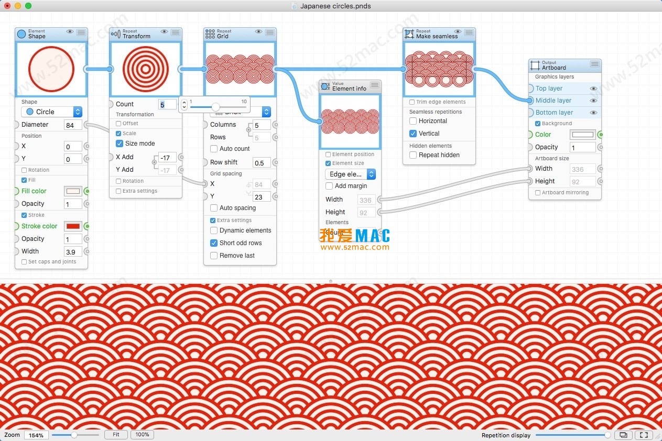This screenshot has width=662, height=441.
Task: Click the Count value stepper arrows
Action: [184, 104]
